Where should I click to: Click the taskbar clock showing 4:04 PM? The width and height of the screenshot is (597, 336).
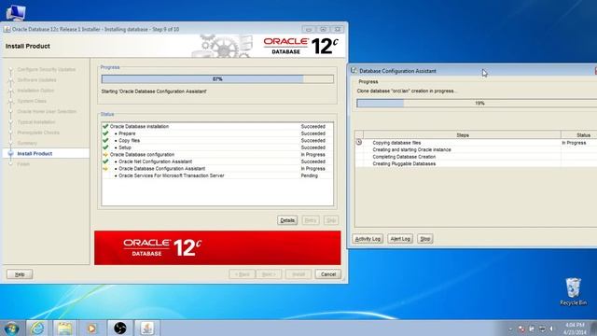click(x=575, y=329)
